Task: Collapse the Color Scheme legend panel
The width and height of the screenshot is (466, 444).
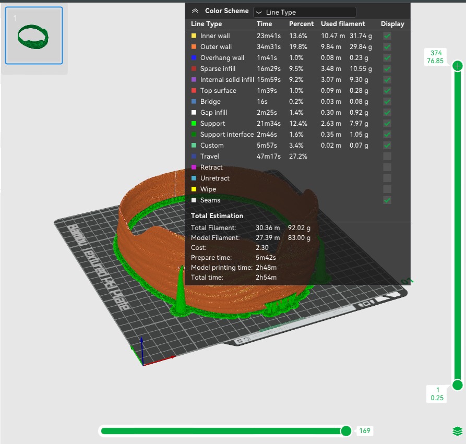Action: point(195,11)
